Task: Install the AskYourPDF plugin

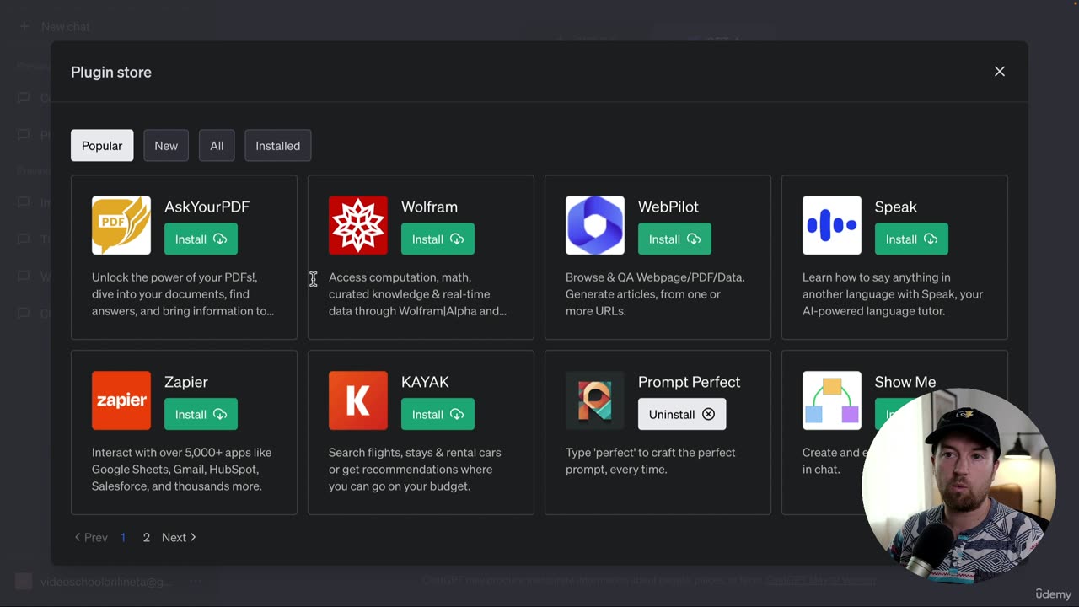Action: [x=201, y=239]
